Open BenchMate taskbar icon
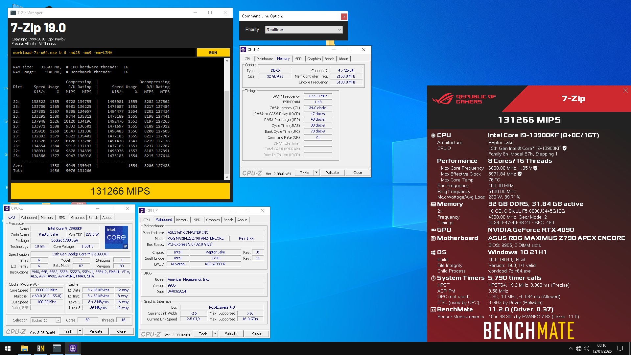This screenshot has height=355, width=631. click(x=40, y=348)
